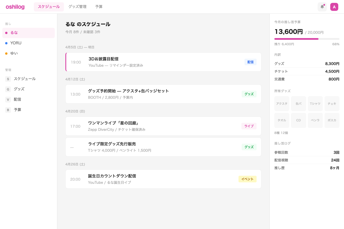
Task: Click the user avatar A icon
Action: pyautogui.click(x=334, y=7)
